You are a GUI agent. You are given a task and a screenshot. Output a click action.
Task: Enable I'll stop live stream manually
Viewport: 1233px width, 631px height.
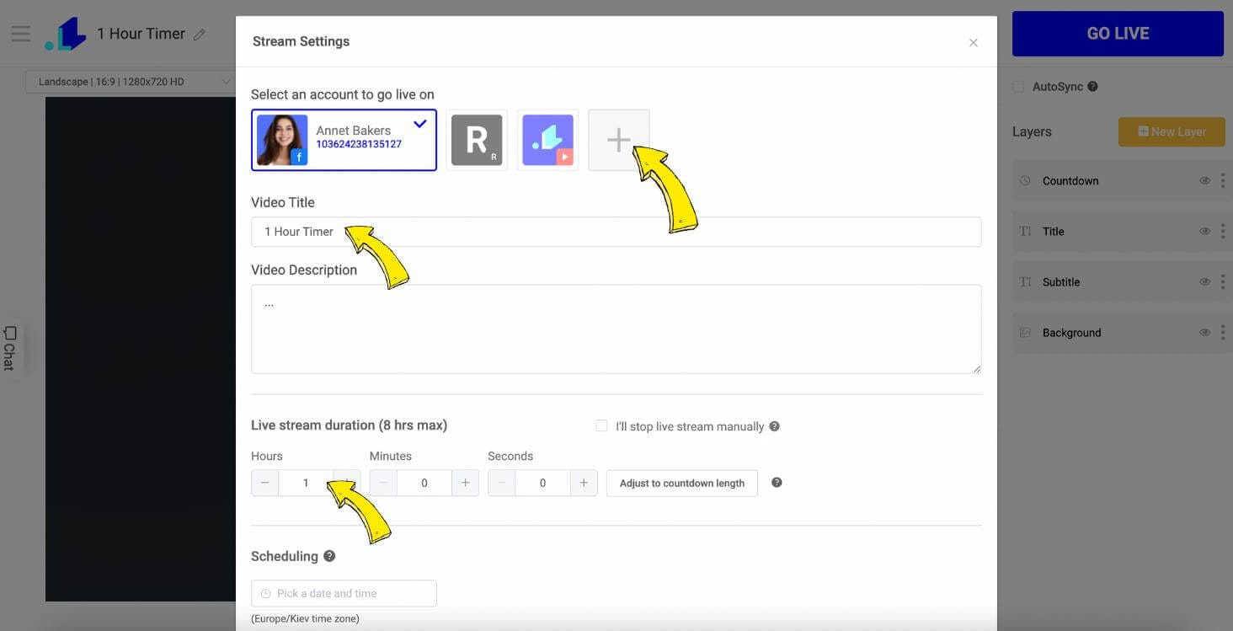(x=601, y=426)
